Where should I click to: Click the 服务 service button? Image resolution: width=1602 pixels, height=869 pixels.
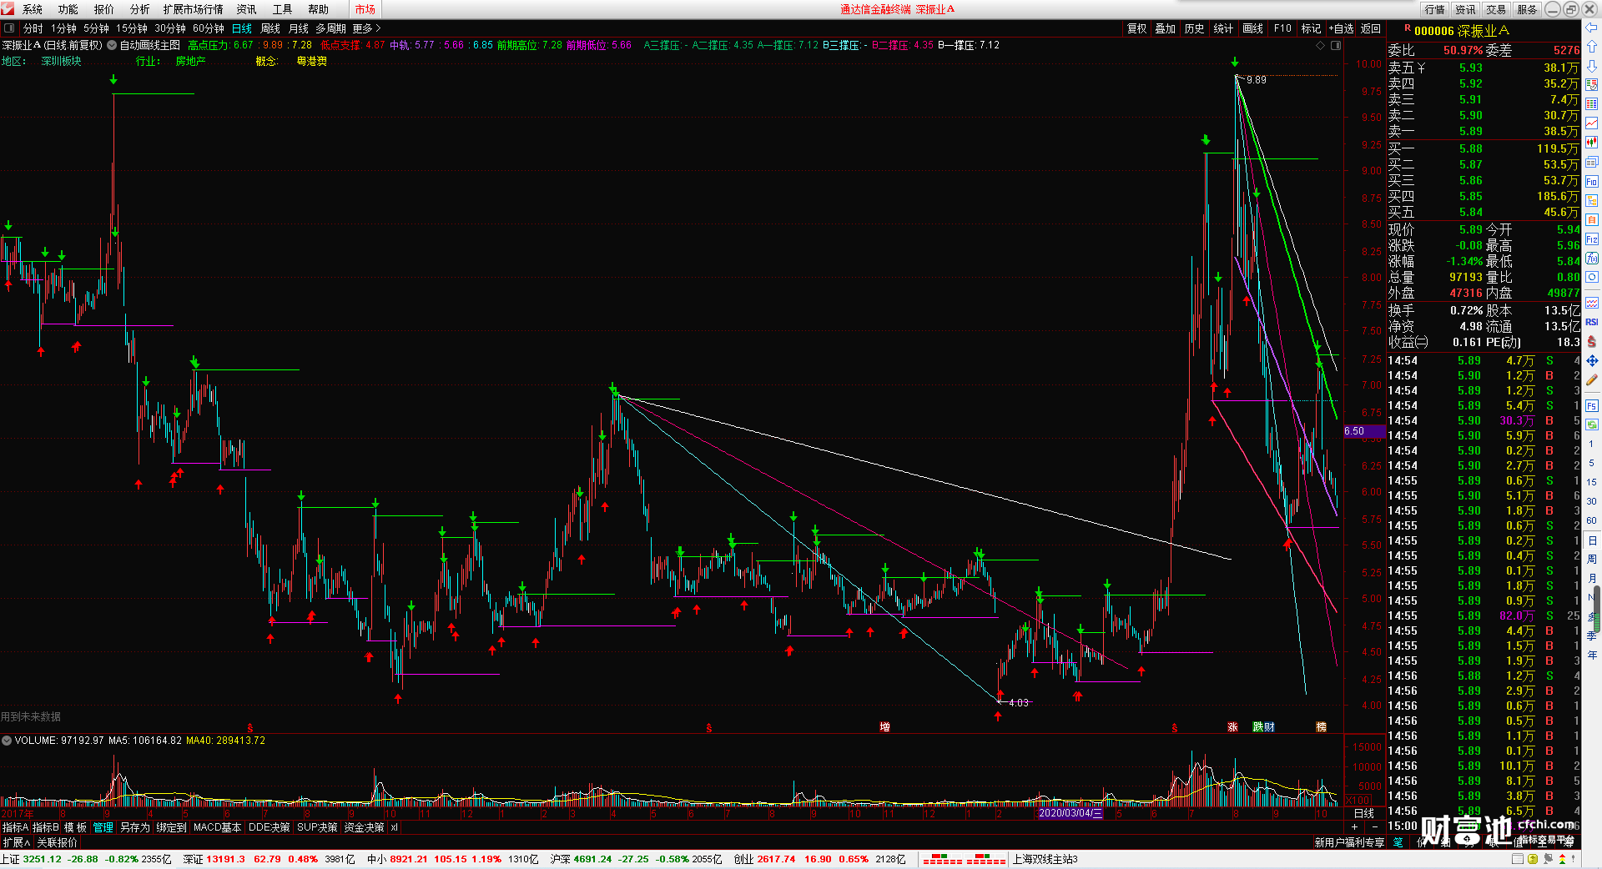(1527, 9)
